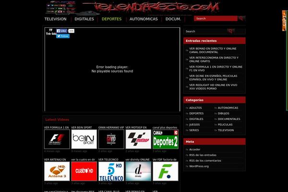Open the Telecinco HD thumbnail

(x=111, y=171)
